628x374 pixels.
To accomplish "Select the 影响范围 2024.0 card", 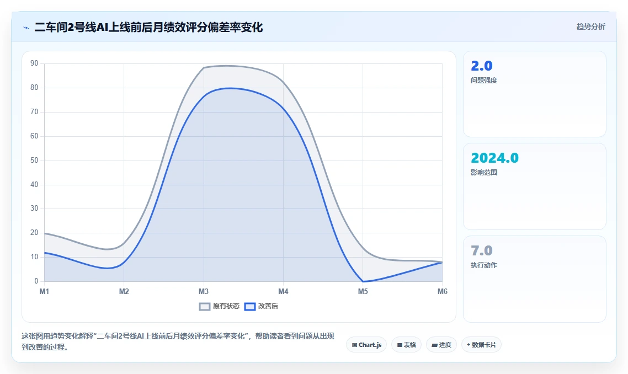I will pos(534,186).
